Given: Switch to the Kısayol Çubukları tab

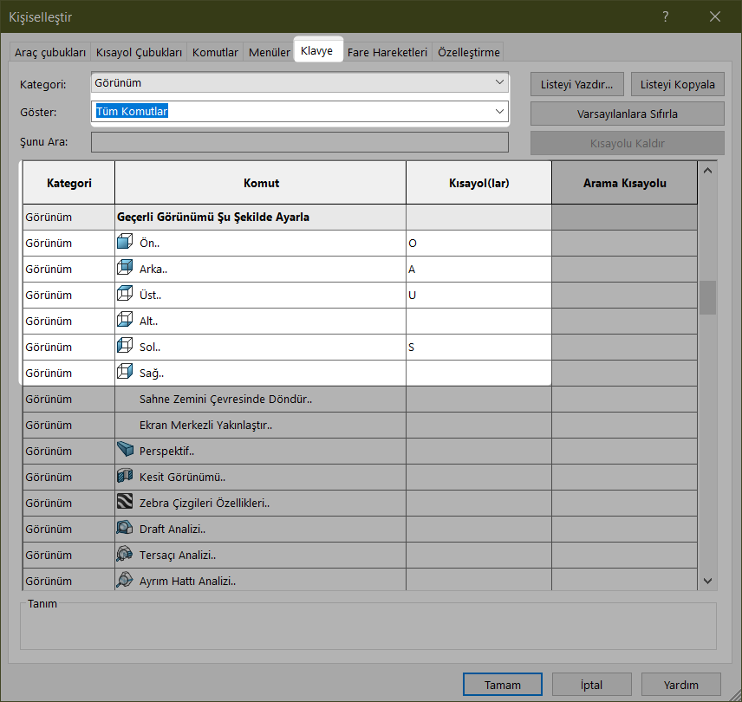Looking at the screenshot, I should pyautogui.click(x=139, y=52).
